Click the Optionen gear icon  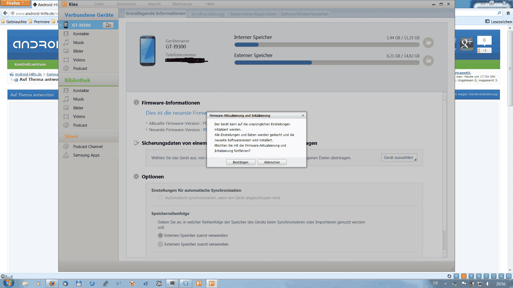pyautogui.click(x=136, y=177)
